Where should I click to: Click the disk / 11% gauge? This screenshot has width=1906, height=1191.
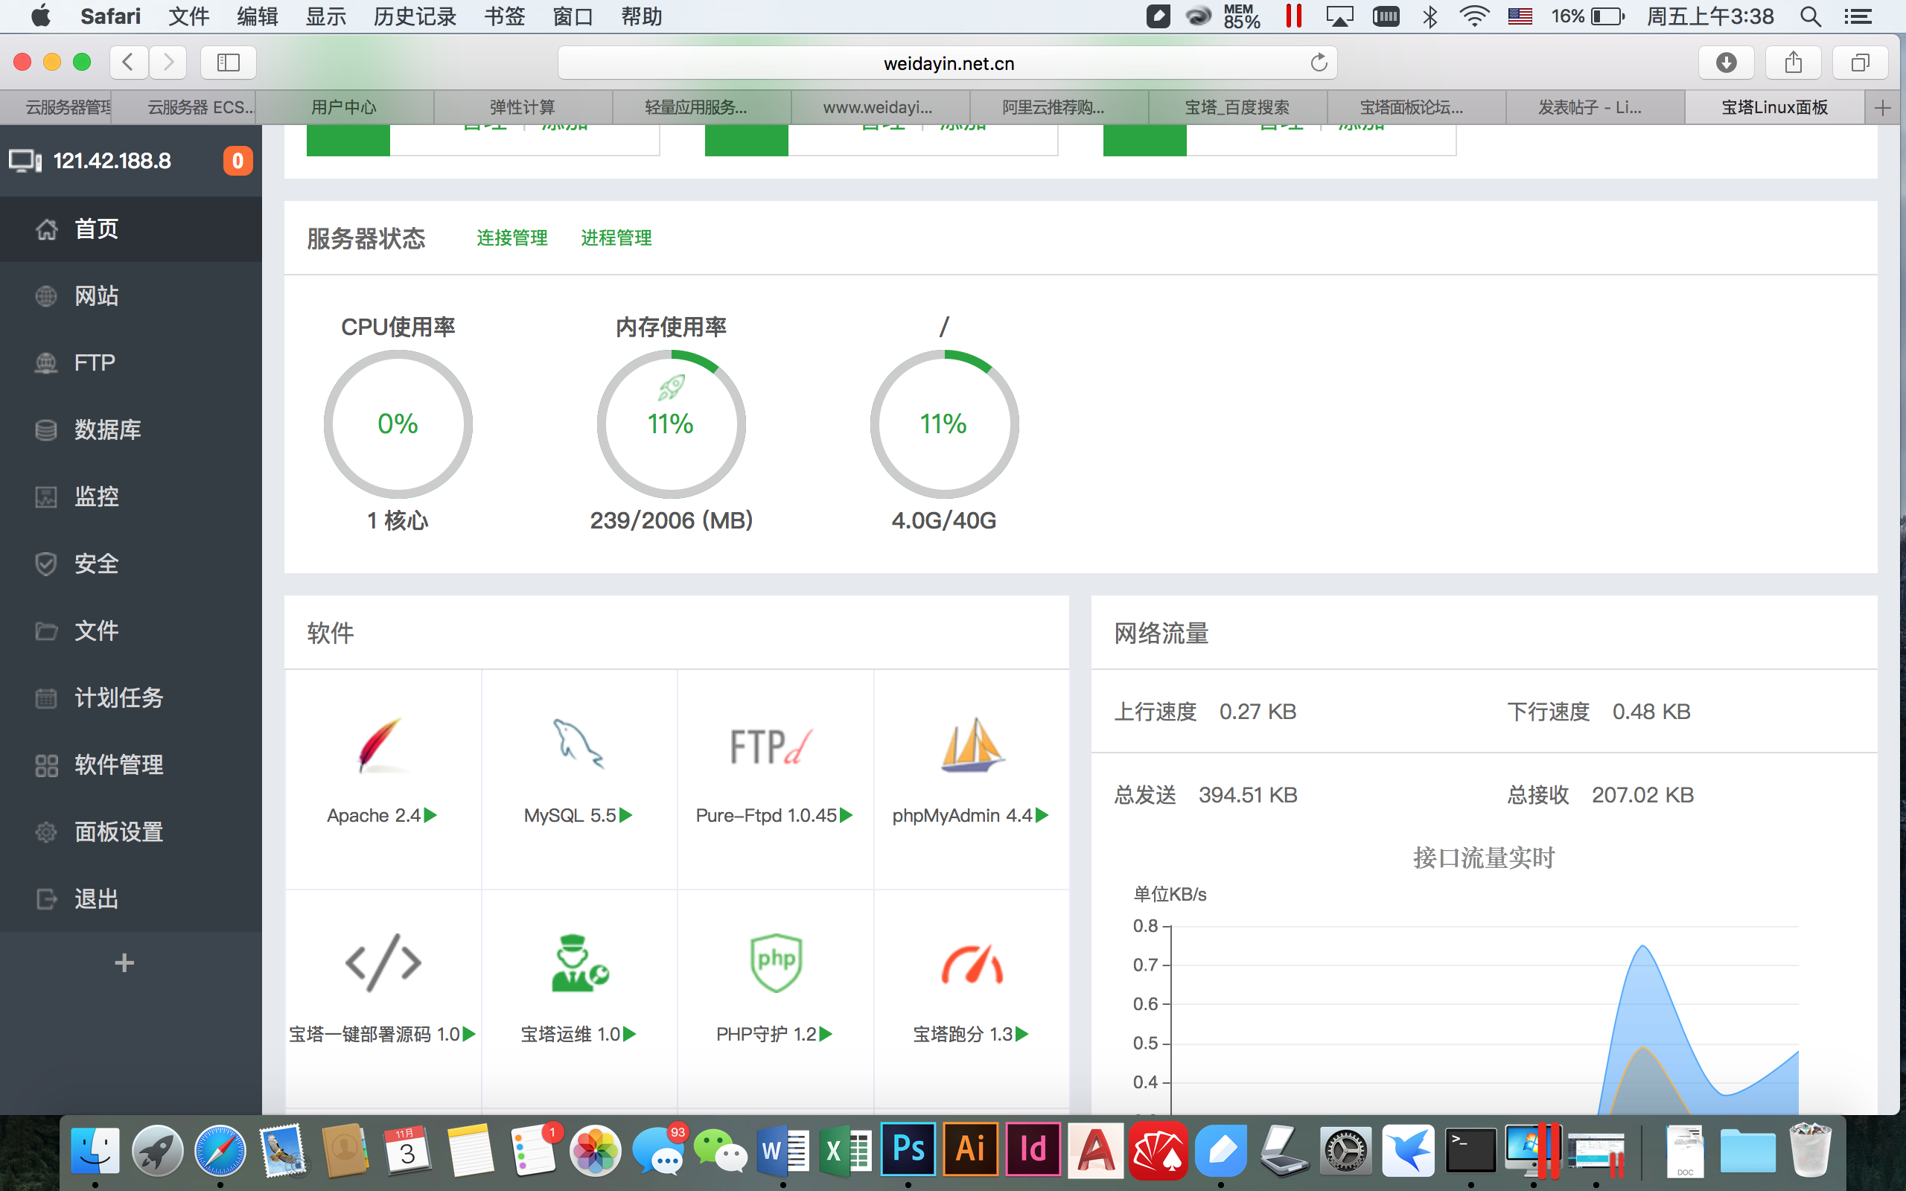(944, 424)
